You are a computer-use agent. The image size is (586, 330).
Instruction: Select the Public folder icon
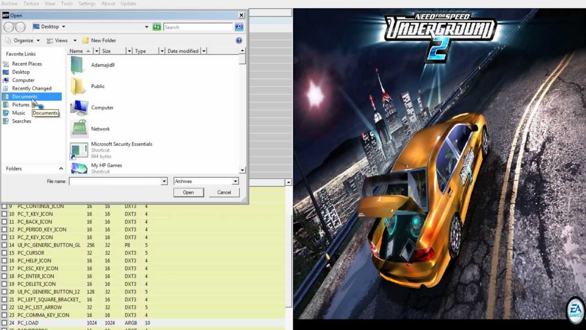[x=77, y=86]
